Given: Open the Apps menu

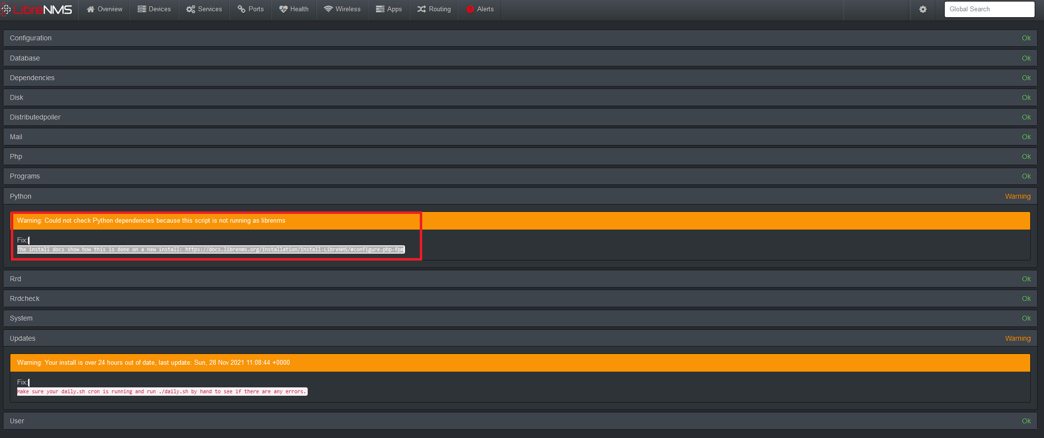Looking at the screenshot, I should 389,9.
